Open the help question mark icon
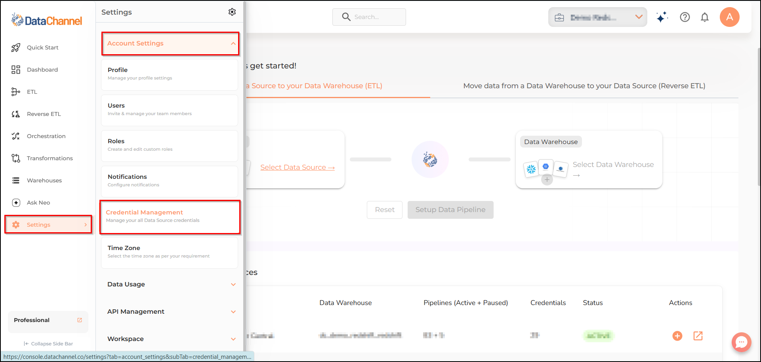The image size is (761, 362). click(685, 17)
